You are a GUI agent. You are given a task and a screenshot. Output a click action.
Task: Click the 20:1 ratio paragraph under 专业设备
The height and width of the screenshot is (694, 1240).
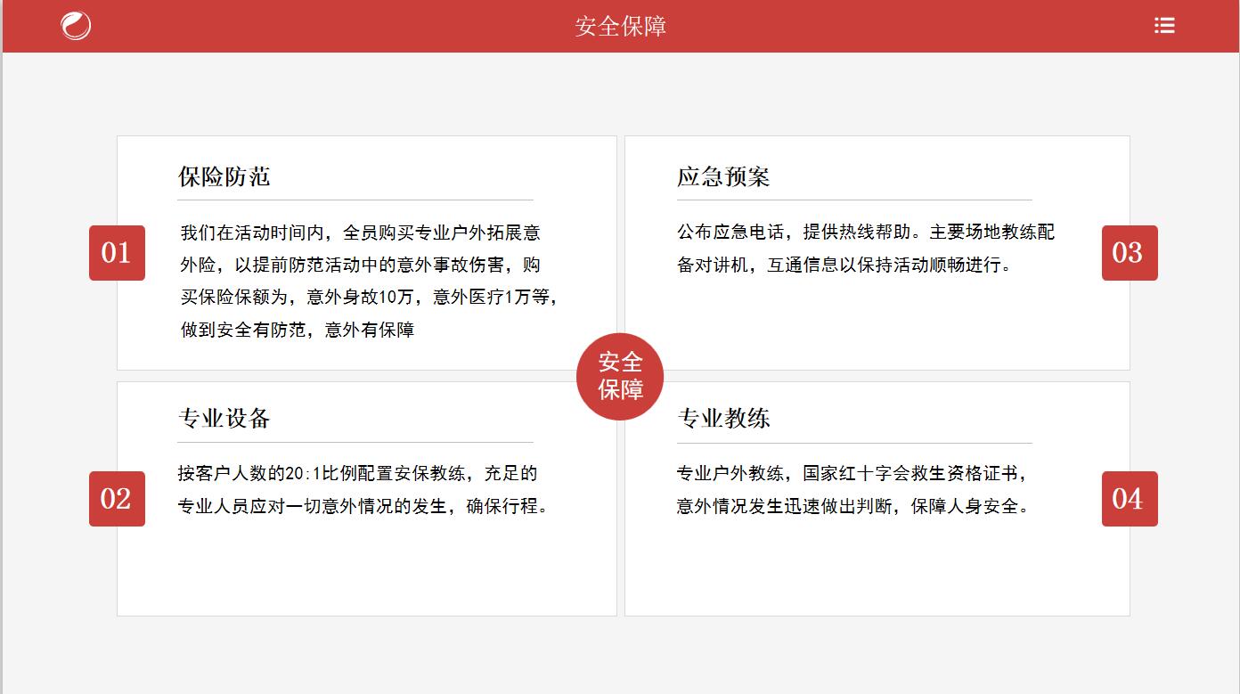(362, 489)
